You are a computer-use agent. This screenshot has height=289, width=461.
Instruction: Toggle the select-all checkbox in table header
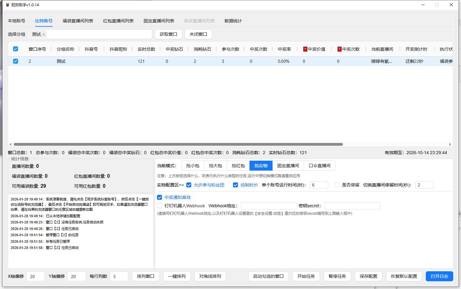pyautogui.click(x=16, y=49)
